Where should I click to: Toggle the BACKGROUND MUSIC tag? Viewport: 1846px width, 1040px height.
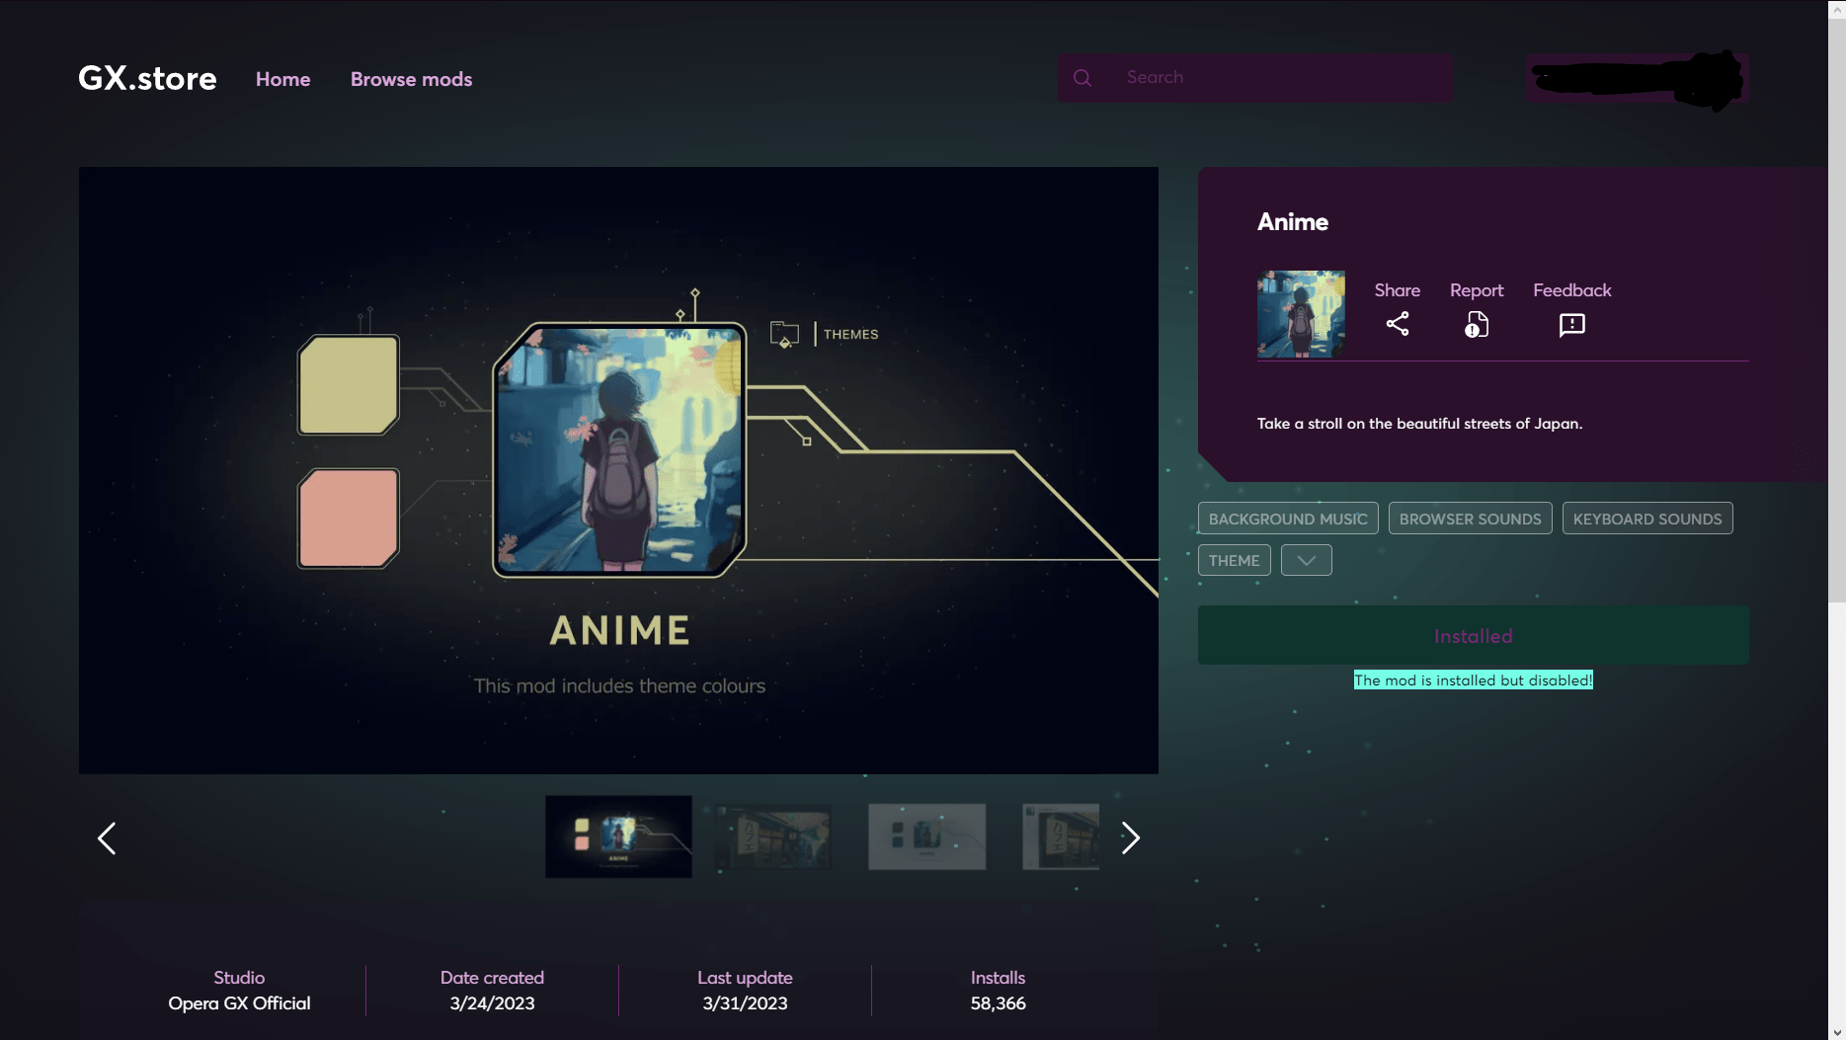tap(1287, 518)
